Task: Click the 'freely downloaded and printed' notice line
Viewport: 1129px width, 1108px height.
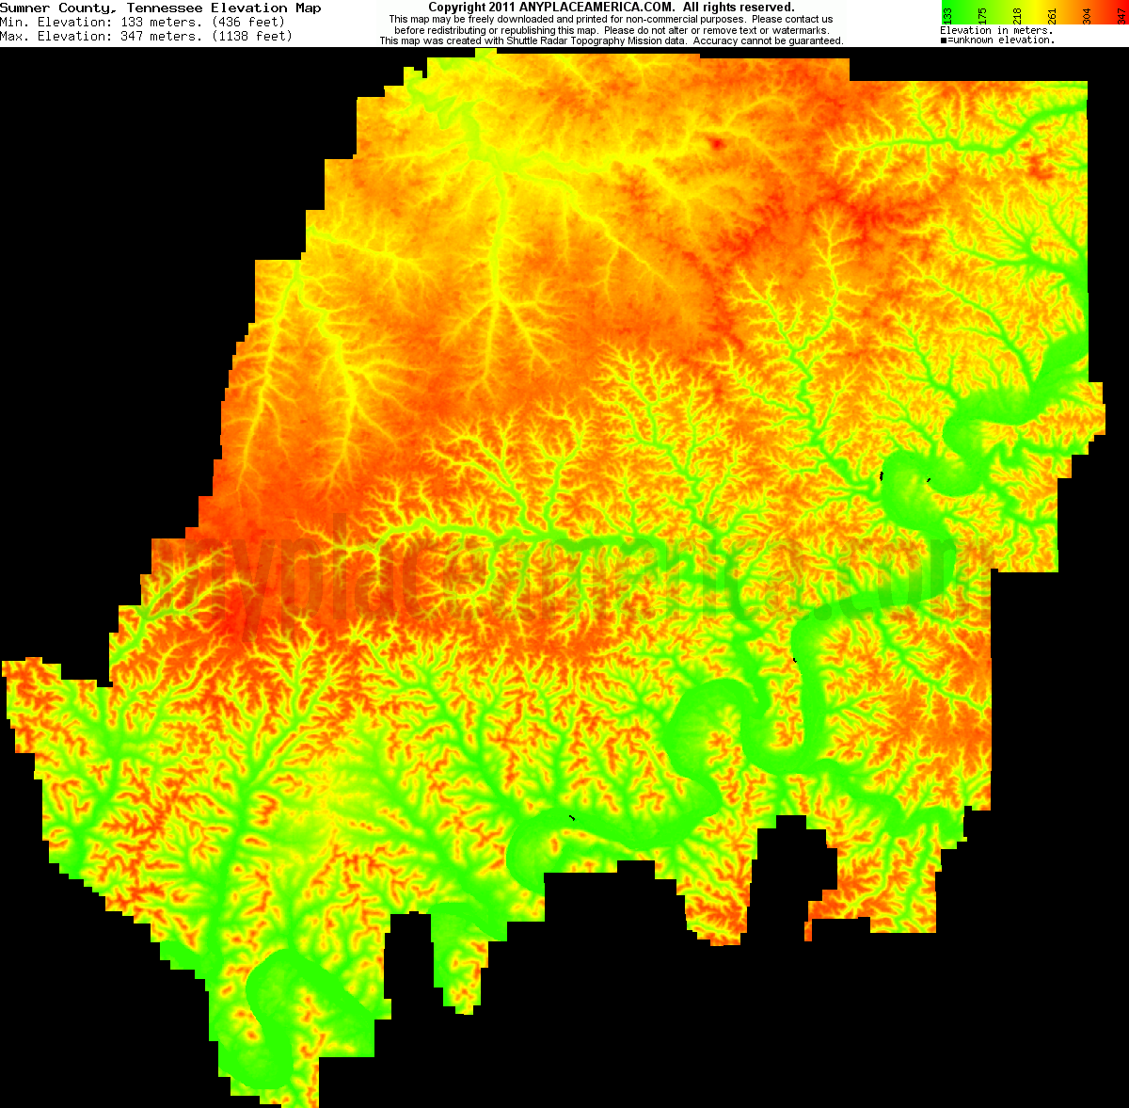Action: click(x=612, y=19)
